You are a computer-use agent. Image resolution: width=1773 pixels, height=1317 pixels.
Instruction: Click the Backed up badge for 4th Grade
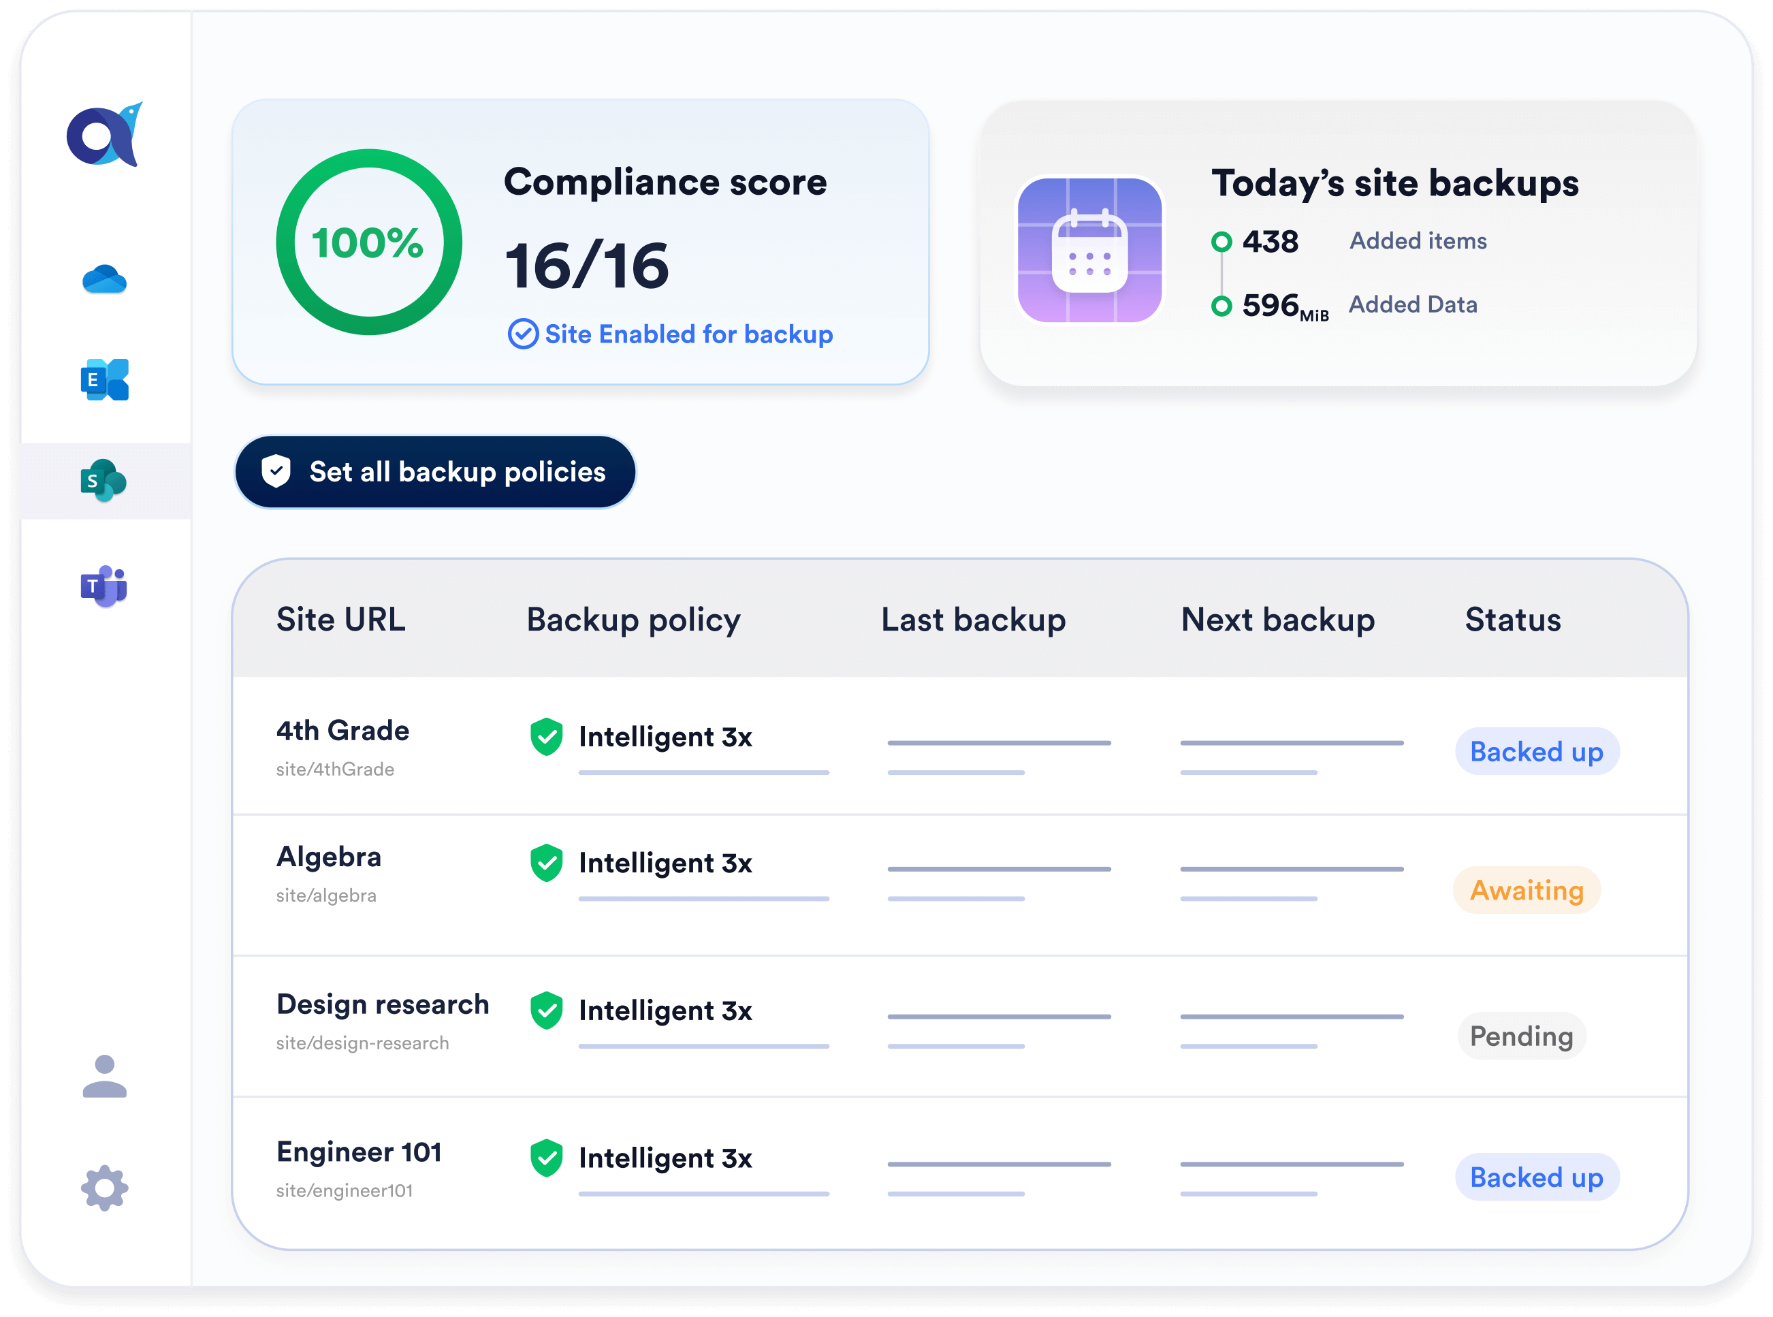(x=1536, y=752)
